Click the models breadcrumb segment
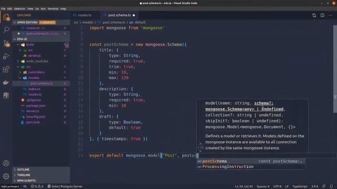This screenshot has height=189, width=337. point(88,22)
